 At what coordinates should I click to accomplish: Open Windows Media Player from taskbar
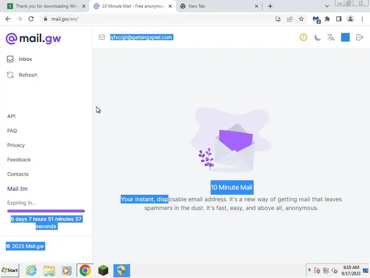(x=67, y=270)
